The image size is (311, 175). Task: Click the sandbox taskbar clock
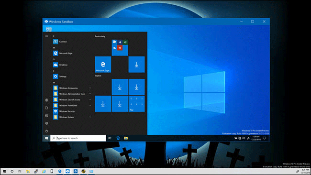tap(255, 138)
